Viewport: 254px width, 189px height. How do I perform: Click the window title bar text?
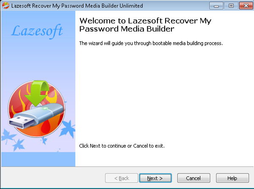pyautogui.click(x=77, y=6)
